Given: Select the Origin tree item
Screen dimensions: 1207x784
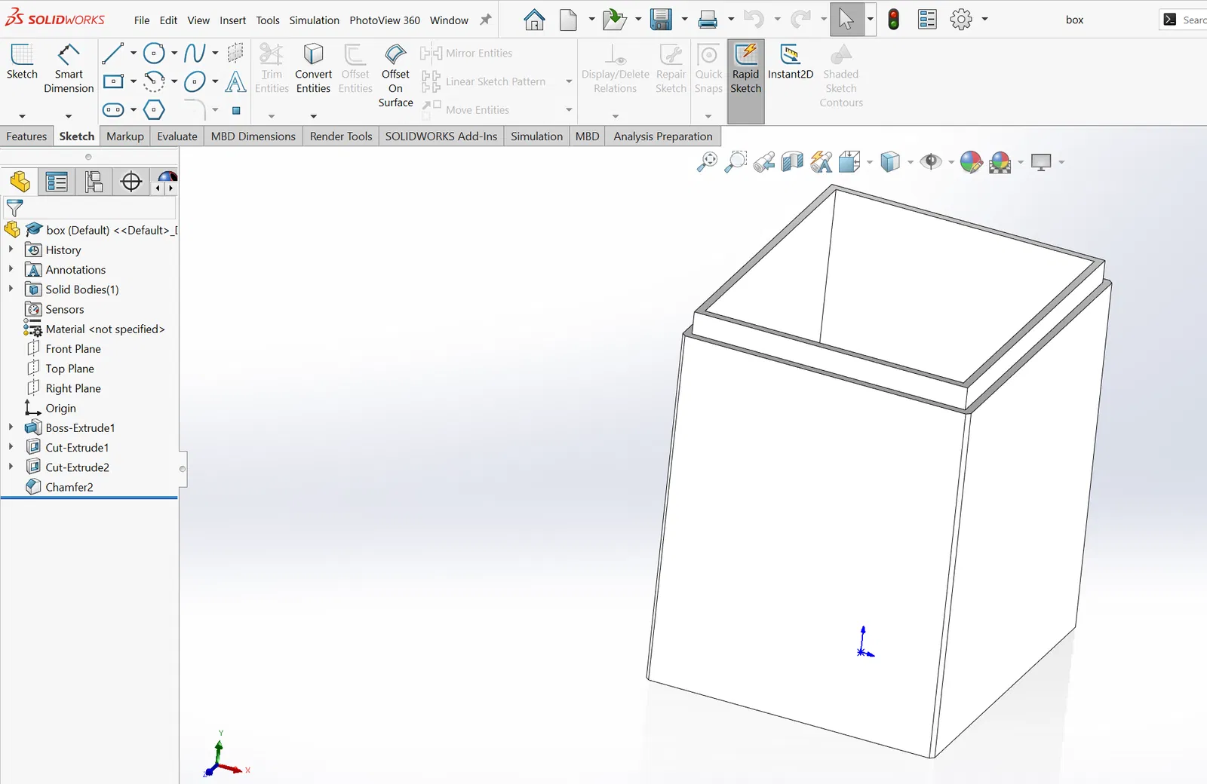Looking at the screenshot, I should pyautogui.click(x=60, y=408).
